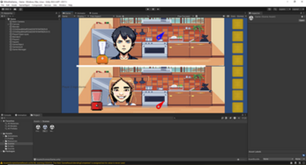Click the Pause button in the toolbar
The width and height of the screenshot is (306, 165).
[153, 9]
